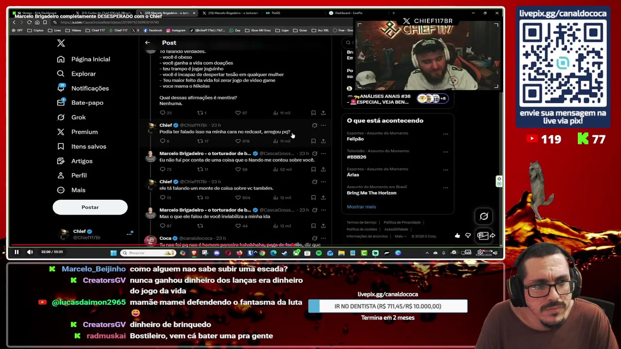
Task: Click the Pesquisar taskbar search box
Action: coord(147,253)
